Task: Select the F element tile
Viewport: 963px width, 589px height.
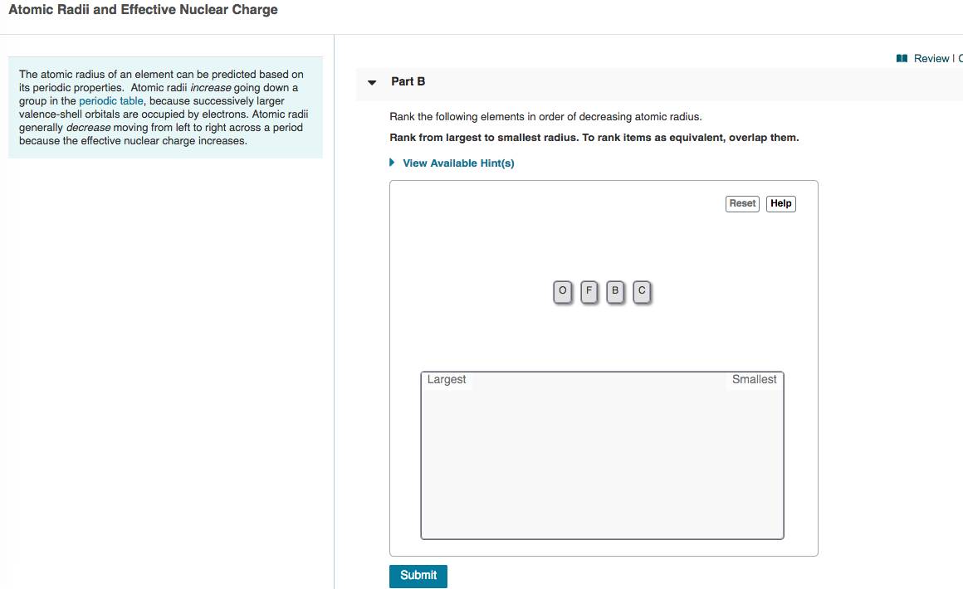Action: 589,292
